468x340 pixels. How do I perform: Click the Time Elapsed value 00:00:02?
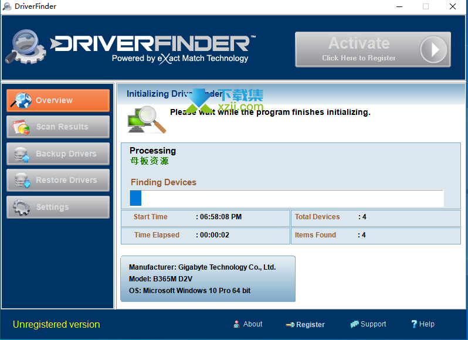coord(214,235)
